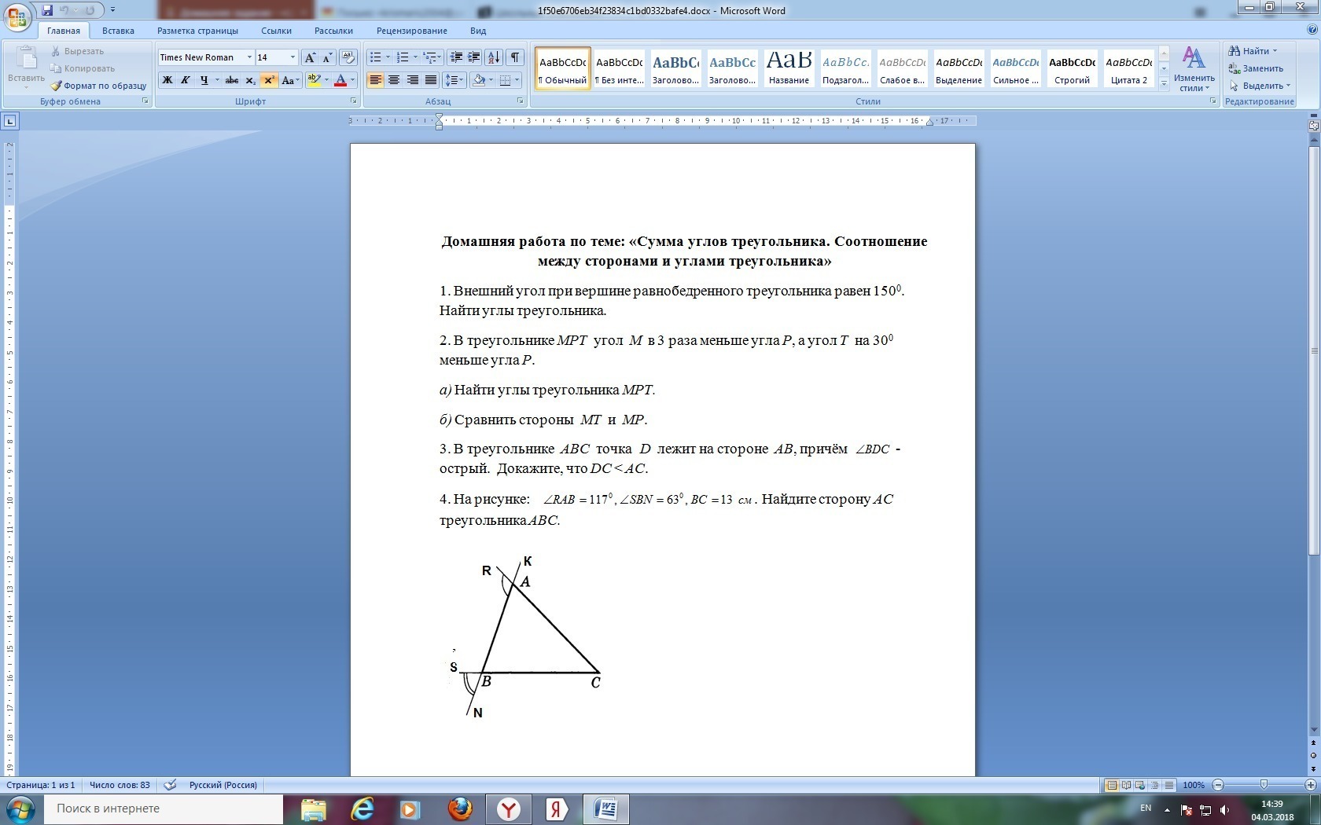Toggle bold formatting with the Ж button
The height and width of the screenshot is (825, 1321).
[167, 80]
